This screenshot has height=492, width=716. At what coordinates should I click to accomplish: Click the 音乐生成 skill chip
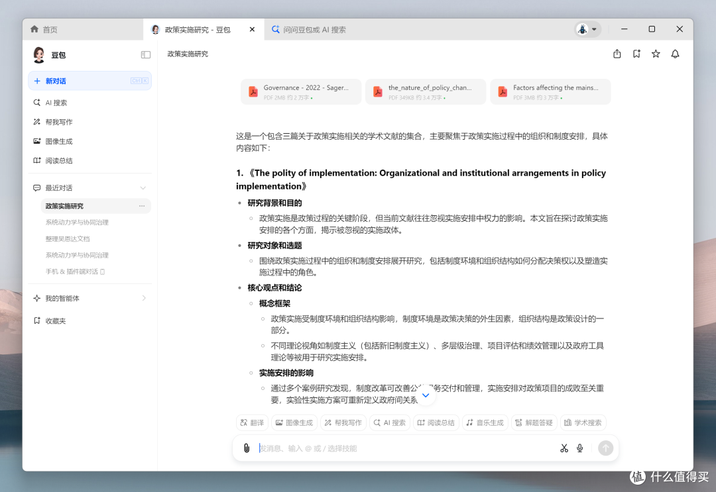pyautogui.click(x=485, y=422)
